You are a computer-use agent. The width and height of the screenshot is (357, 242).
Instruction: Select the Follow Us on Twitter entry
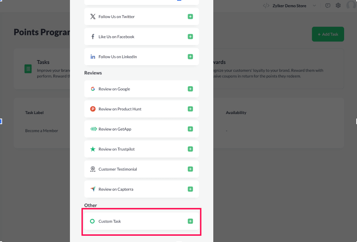click(x=116, y=17)
